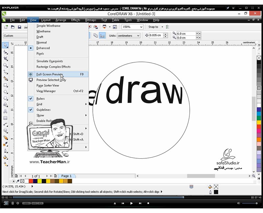Open the Options icon beside Snap to

[167, 27]
